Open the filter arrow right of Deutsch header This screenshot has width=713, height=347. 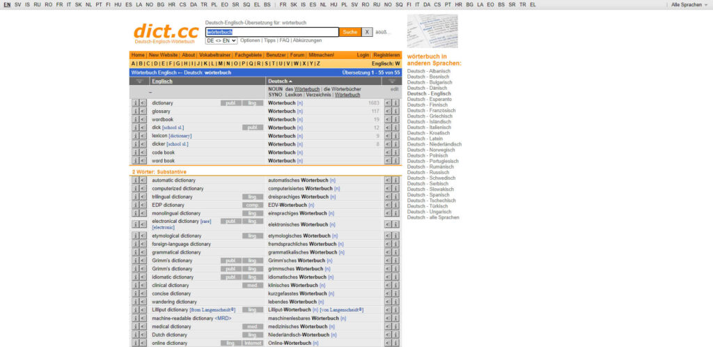(391, 82)
